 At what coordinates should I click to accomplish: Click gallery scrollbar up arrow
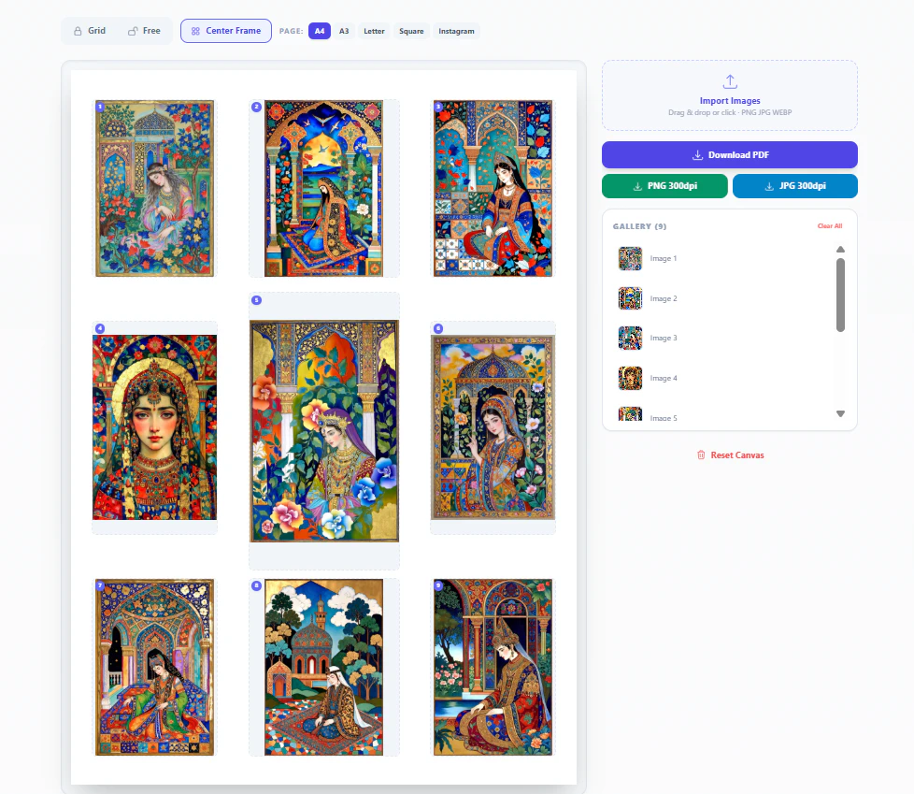tap(840, 249)
